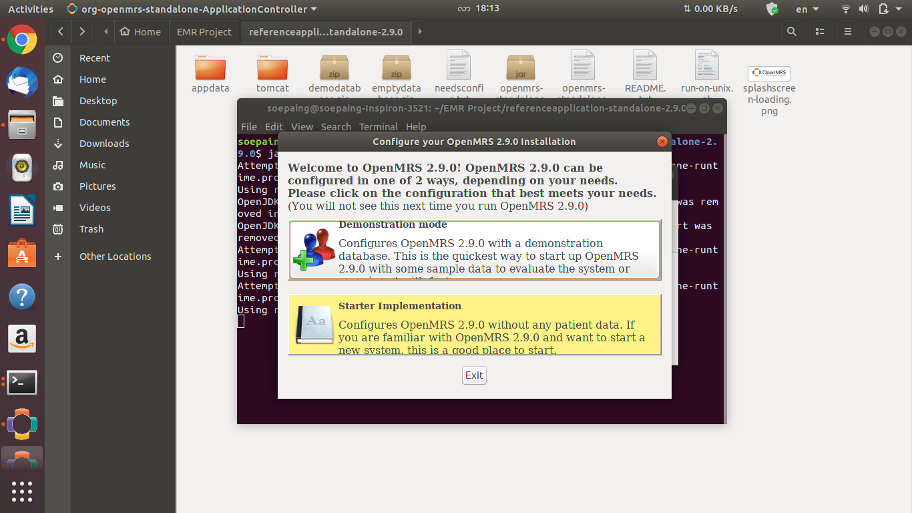Choose the Starter Implementation option
912x513 pixels.
(475, 325)
